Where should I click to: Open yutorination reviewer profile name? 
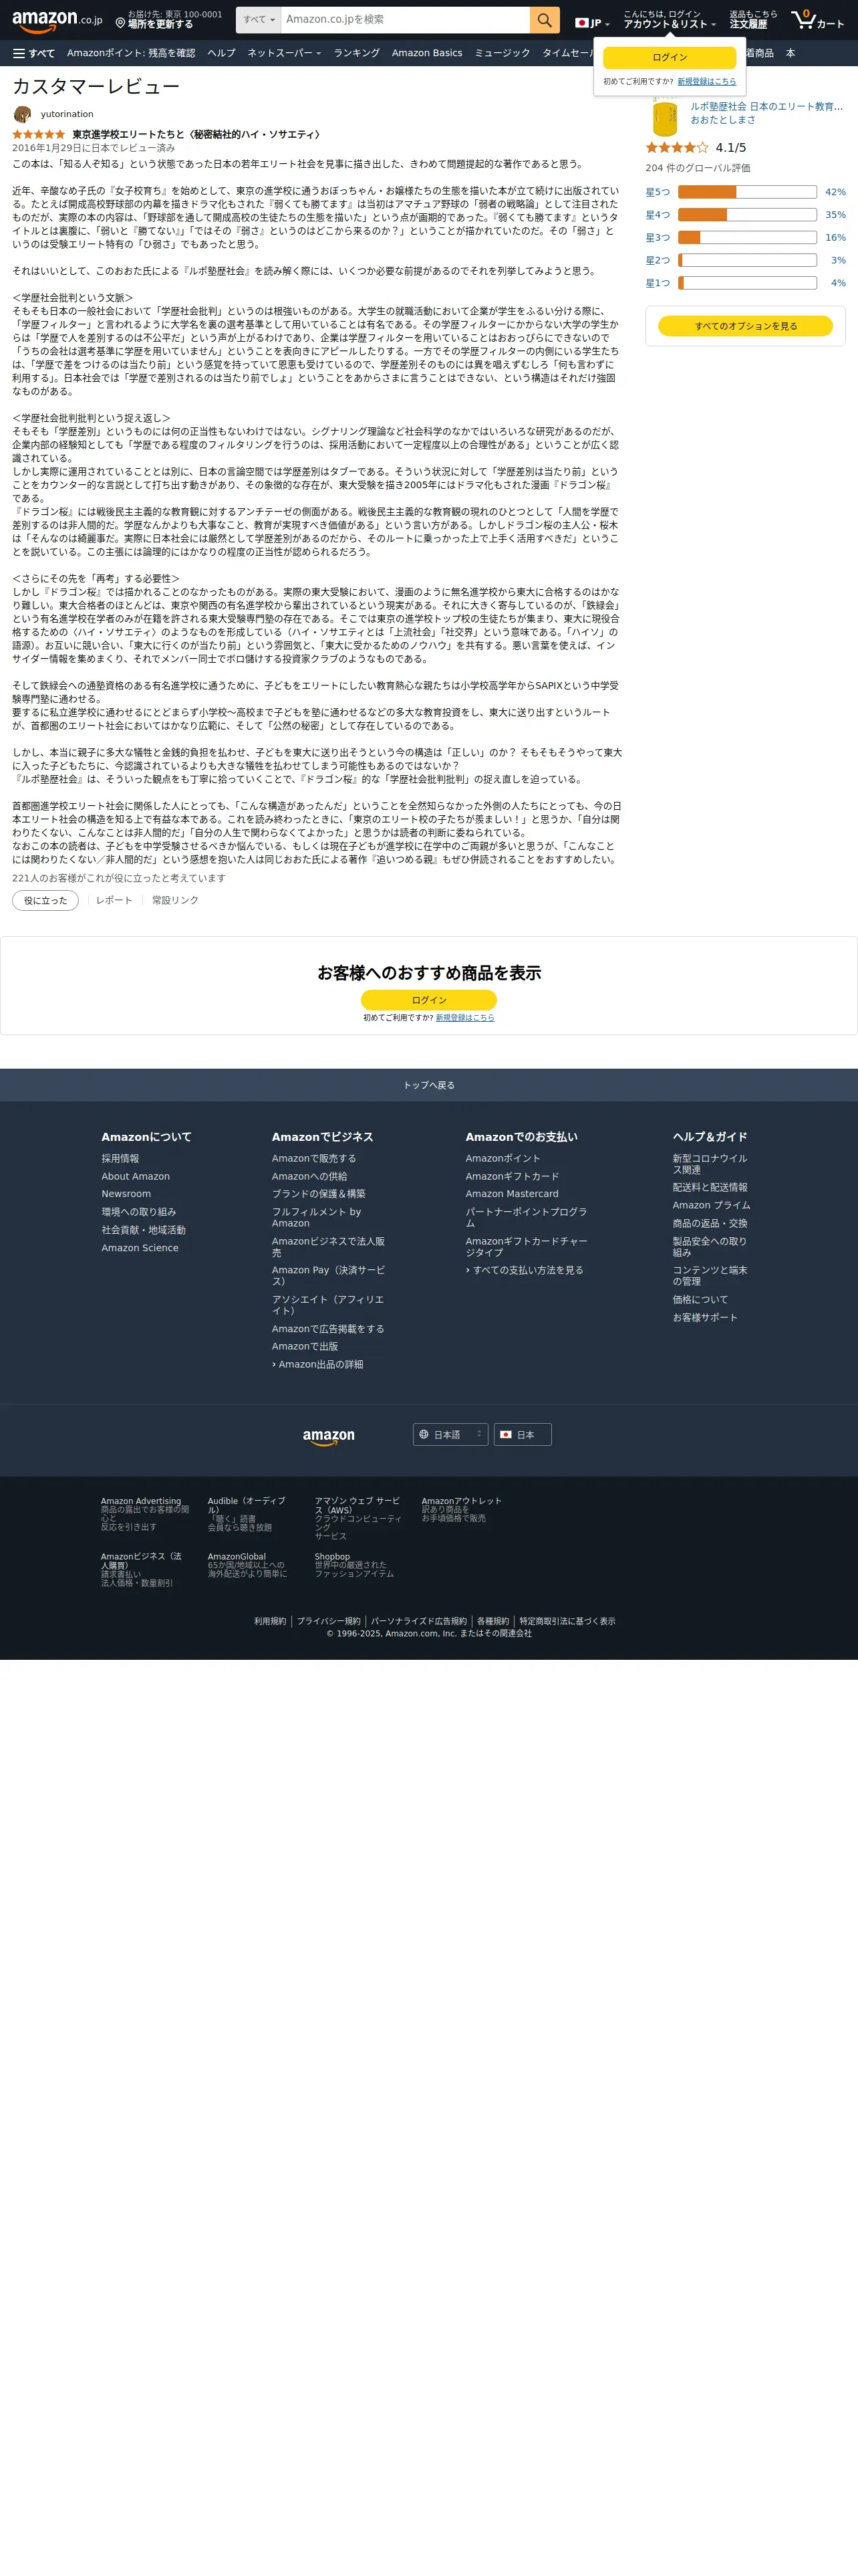(x=67, y=114)
